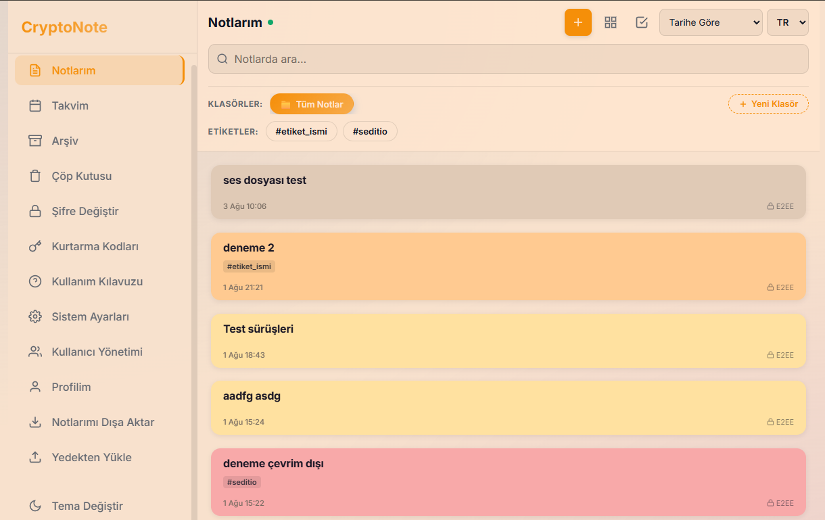
Task: Click the Profilim person icon
Action: click(35, 387)
